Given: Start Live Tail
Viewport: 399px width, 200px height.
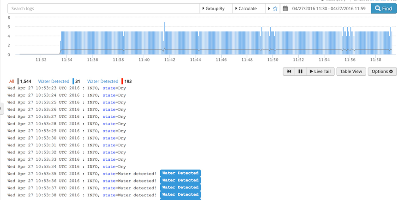Looking at the screenshot, I should (320, 71).
